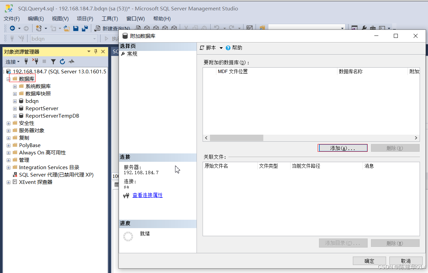Click the SQL Server 代理 agent icon
428x273 pixels.
[15, 175]
